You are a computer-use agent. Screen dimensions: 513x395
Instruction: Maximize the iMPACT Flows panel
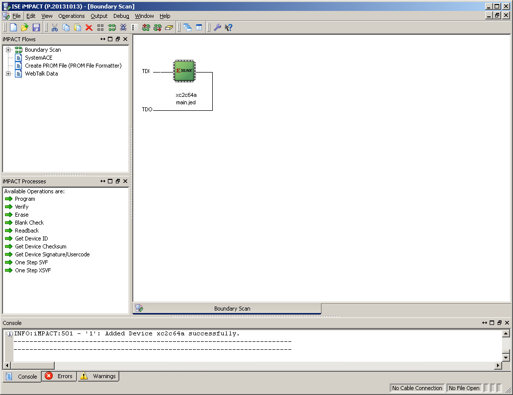coord(110,39)
